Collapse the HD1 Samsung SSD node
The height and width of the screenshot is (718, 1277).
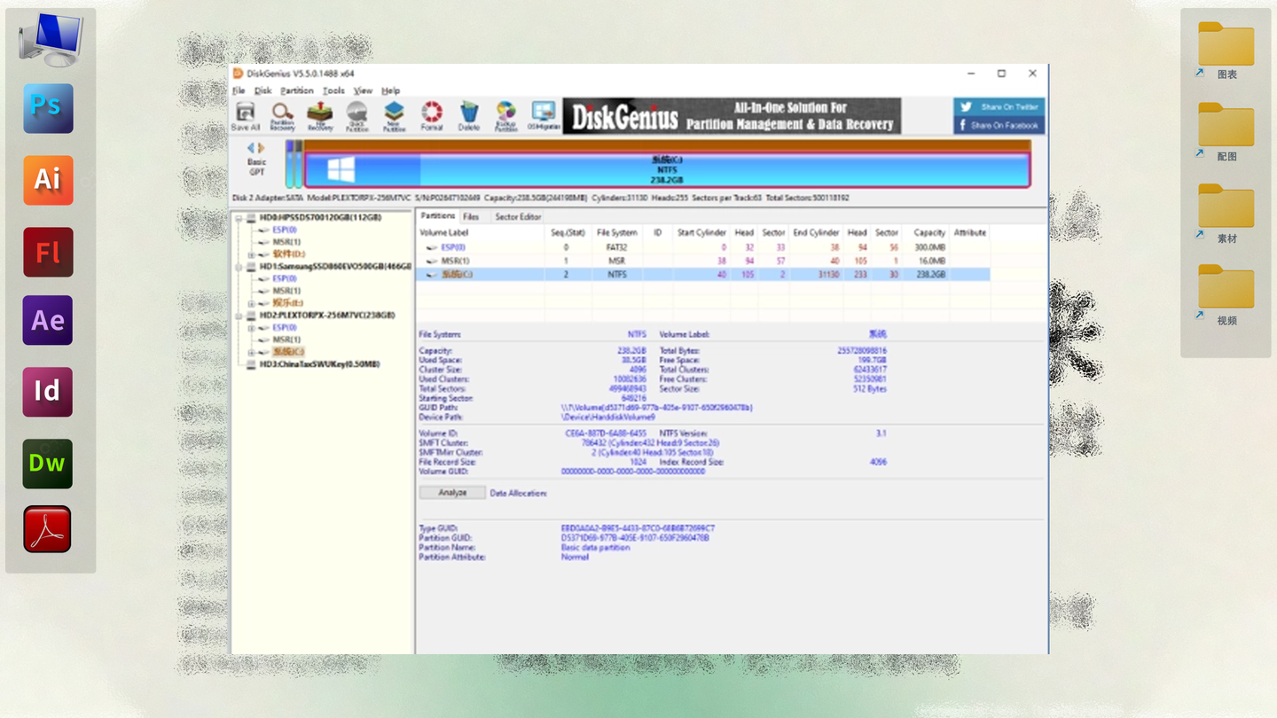[x=239, y=266]
